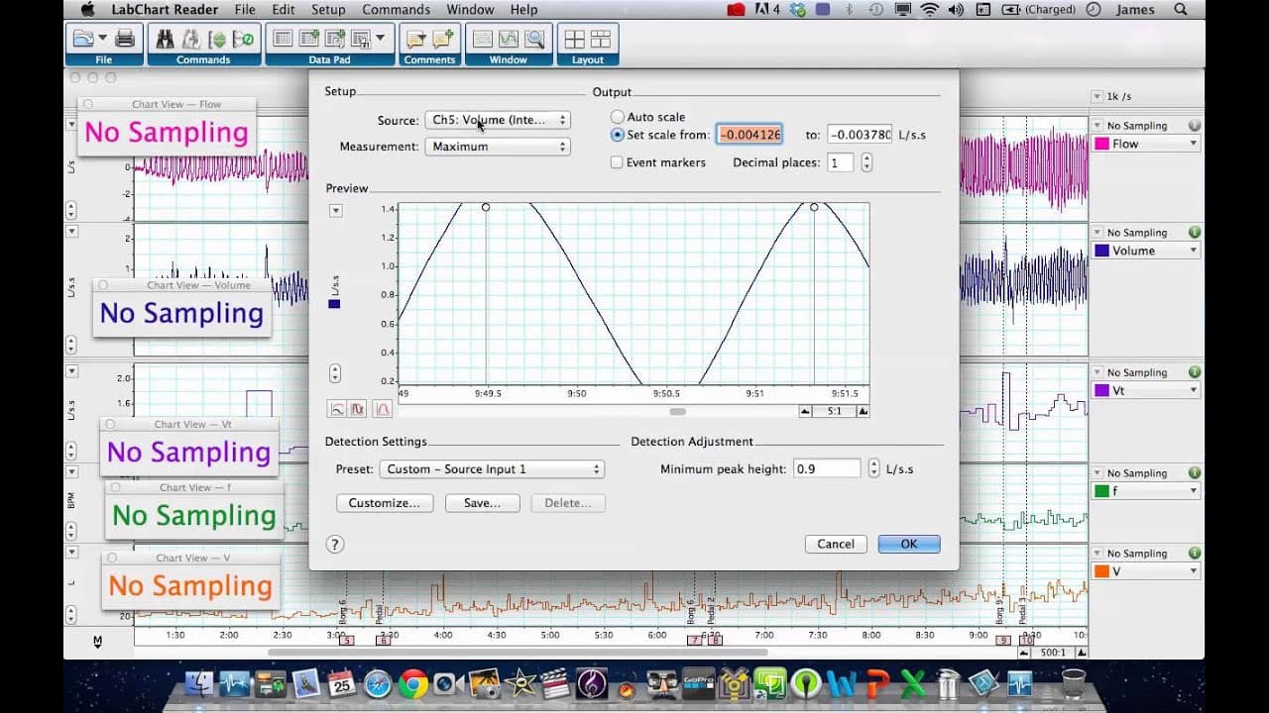Viewport: 1269px width, 713px height.
Task: Enable the Event markers checkbox
Action: [x=617, y=162]
